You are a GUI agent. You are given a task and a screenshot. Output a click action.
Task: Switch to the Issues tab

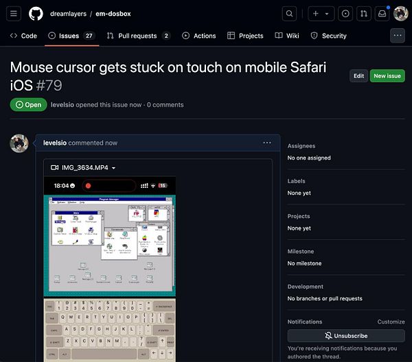click(71, 36)
